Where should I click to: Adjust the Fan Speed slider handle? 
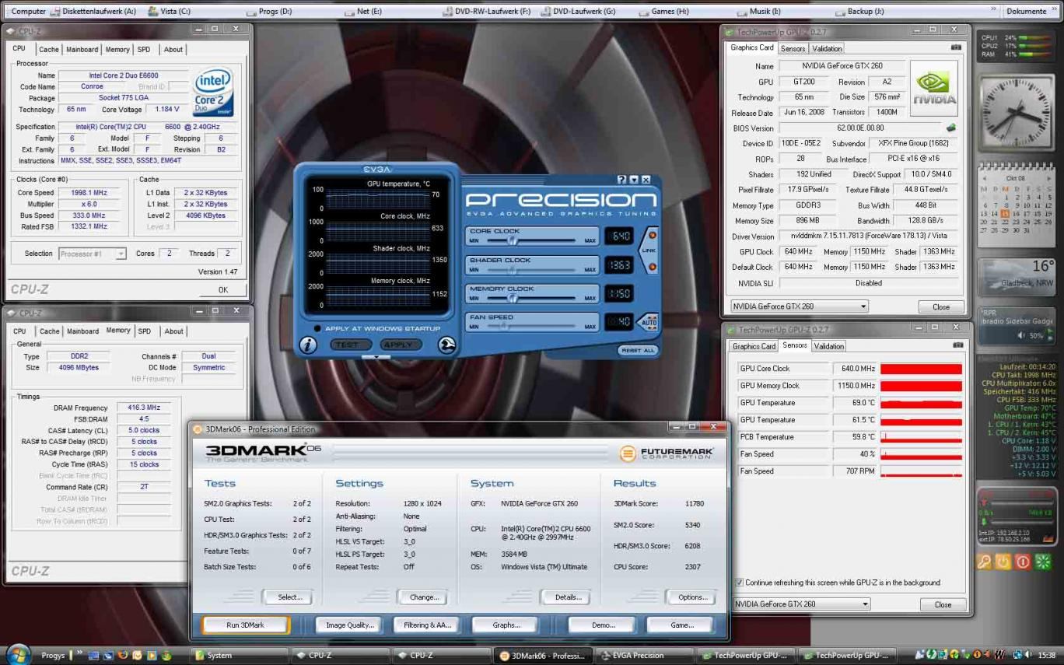coord(505,327)
